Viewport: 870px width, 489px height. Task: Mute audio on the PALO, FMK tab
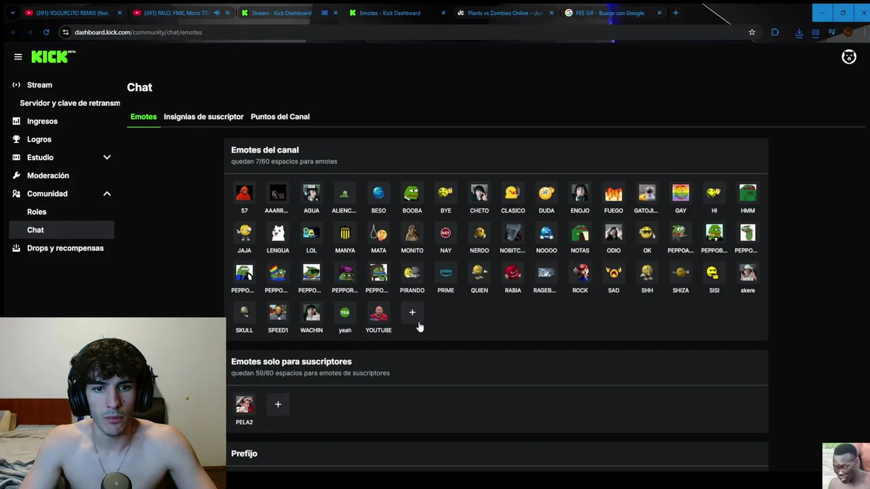click(217, 13)
